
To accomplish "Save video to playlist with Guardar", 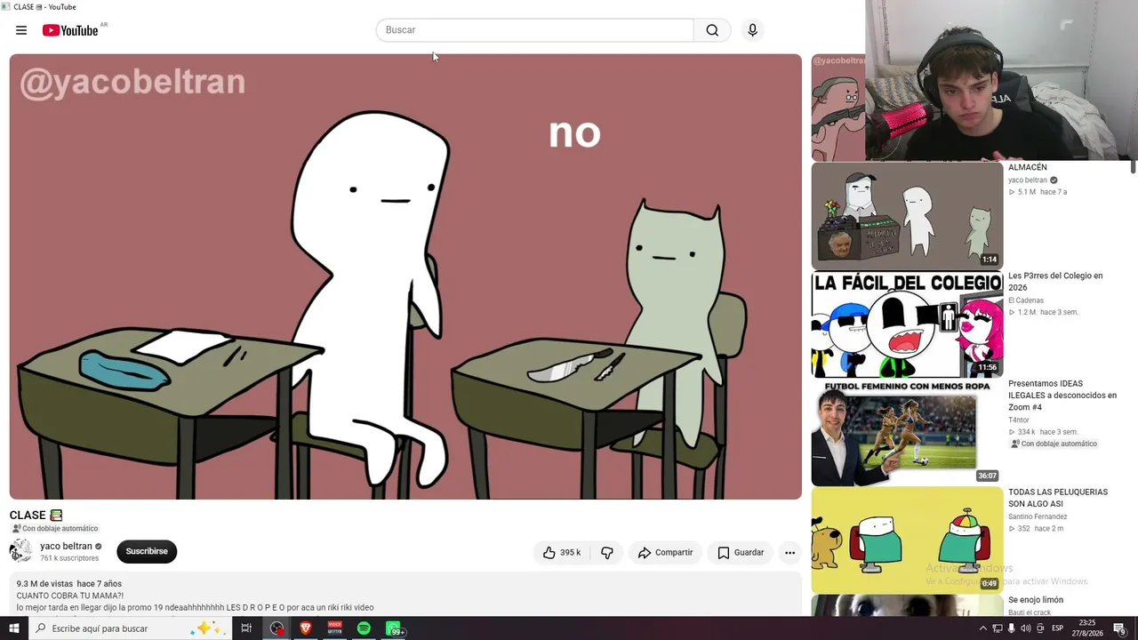I will [741, 553].
